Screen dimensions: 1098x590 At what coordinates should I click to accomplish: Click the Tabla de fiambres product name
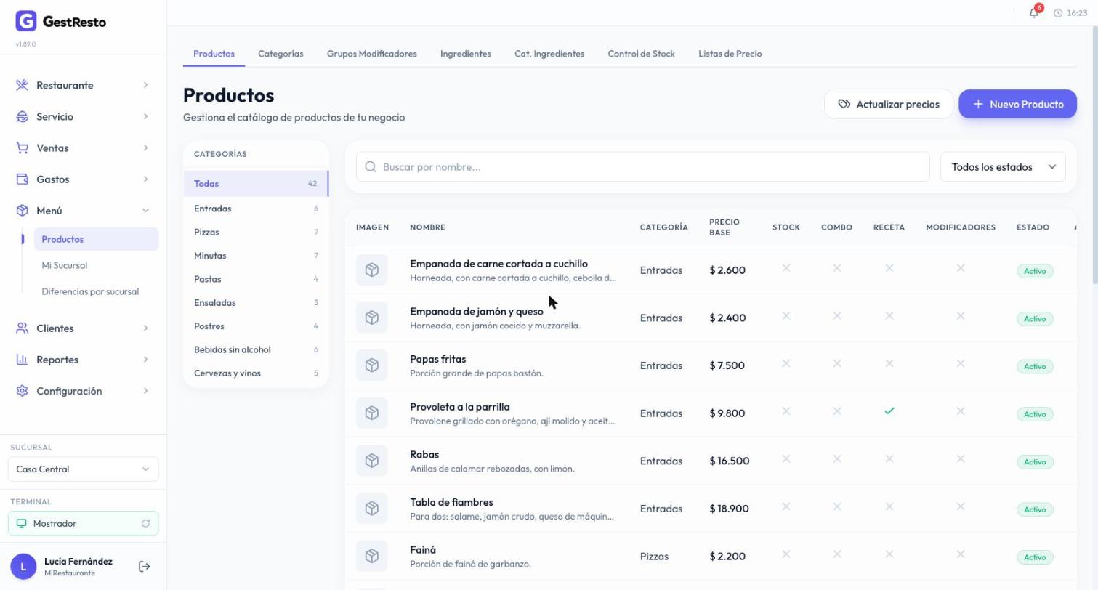pos(451,502)
